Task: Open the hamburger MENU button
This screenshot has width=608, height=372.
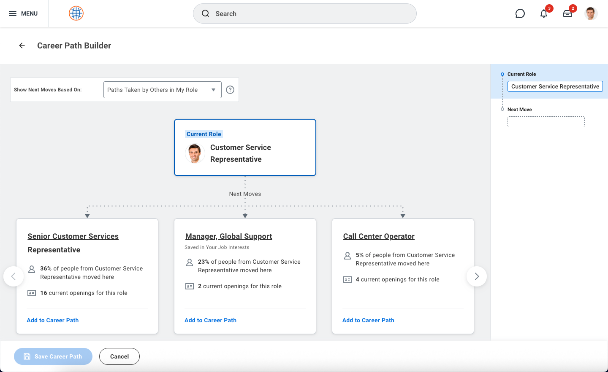Action: coord(23,13)
